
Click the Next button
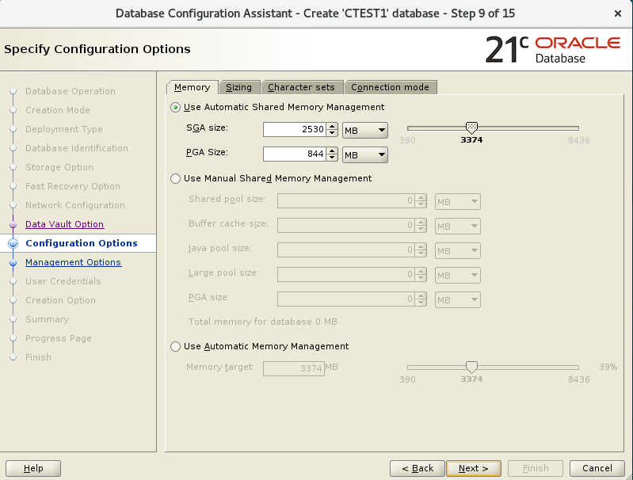tap(474, 468)
